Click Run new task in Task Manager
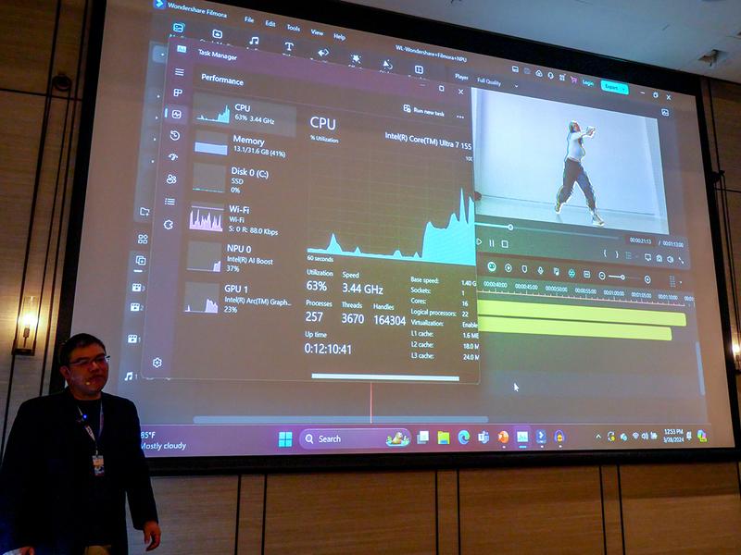 click(424, 110)
